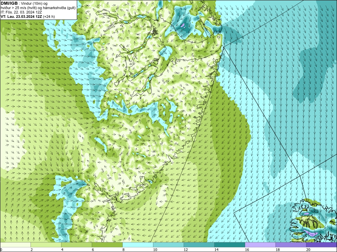This screenshot has height=252, width=337.
Task: Click the legend scale label '12'
Action: point(185,250)
